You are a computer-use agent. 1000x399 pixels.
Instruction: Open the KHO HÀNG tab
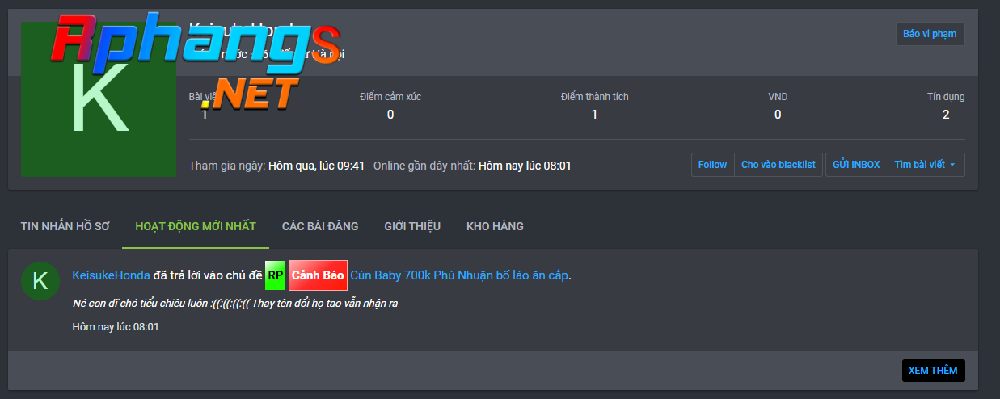[x=495, y=226]
